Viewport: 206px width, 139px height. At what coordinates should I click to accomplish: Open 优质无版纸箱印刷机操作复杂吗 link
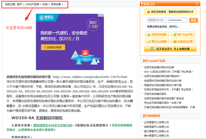click(162, 76)
